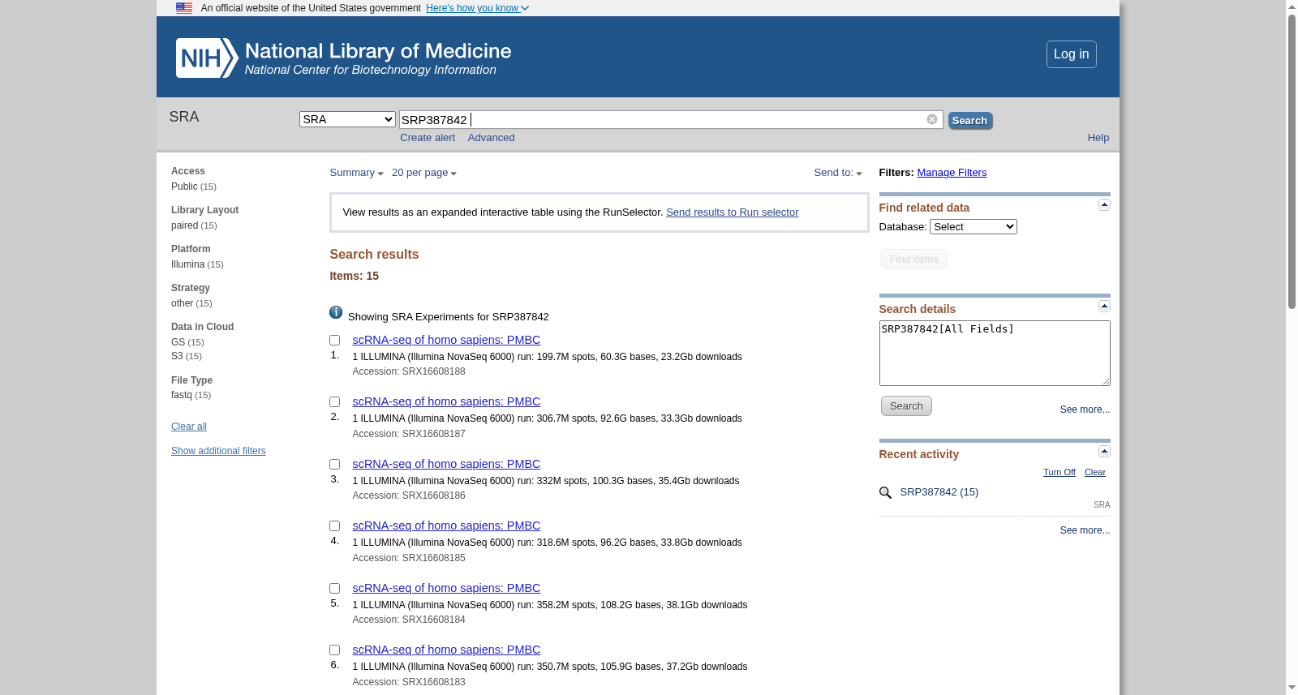This screenshot has width=1298, height=695.
Task: Click the Search button under Search details
Action: pos(906,406)
